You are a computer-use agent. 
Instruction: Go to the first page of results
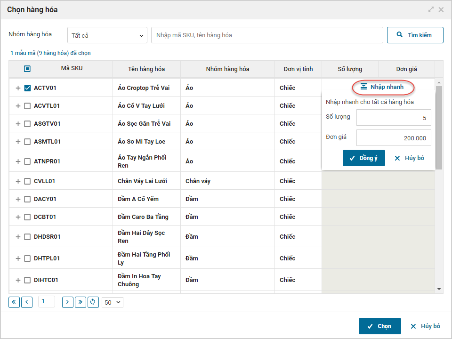click(x=14, y=302)
